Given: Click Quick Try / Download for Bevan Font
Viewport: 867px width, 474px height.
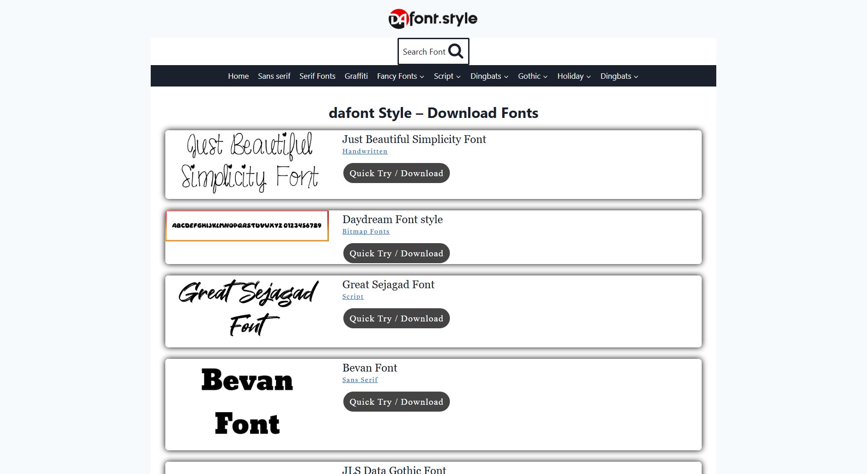Looking at the screenshot, I should pos(396,402).
